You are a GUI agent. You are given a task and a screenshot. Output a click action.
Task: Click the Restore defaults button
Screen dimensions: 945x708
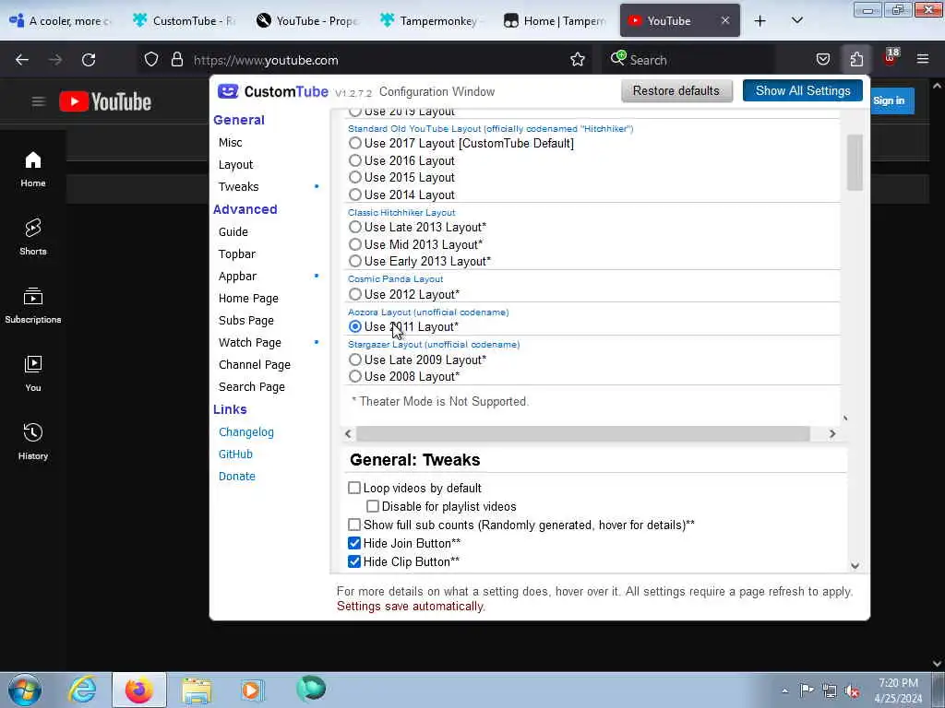(676, 91)
